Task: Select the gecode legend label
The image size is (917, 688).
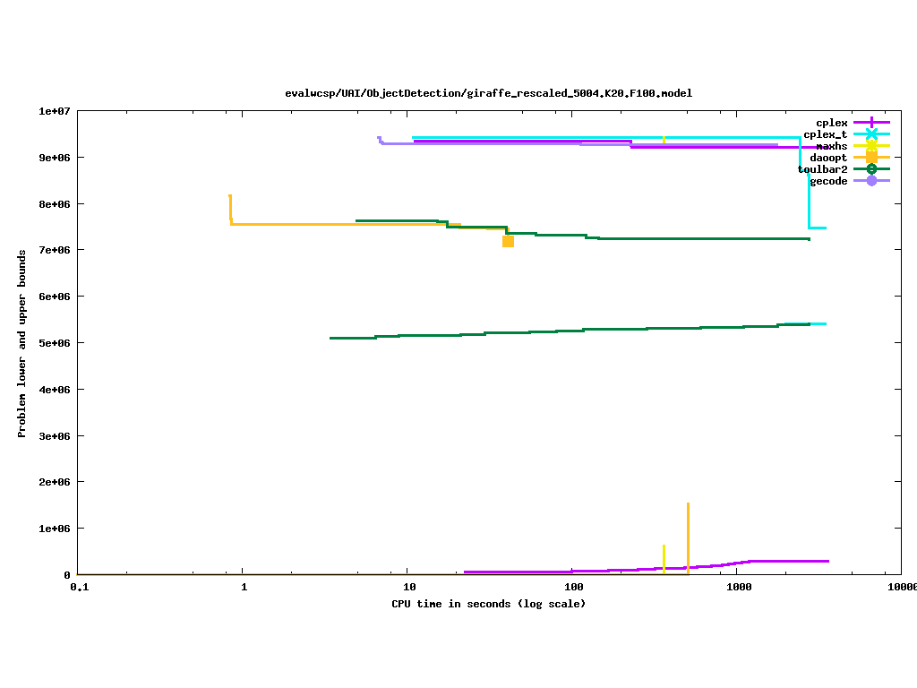Action: click(x=828, y=181)
